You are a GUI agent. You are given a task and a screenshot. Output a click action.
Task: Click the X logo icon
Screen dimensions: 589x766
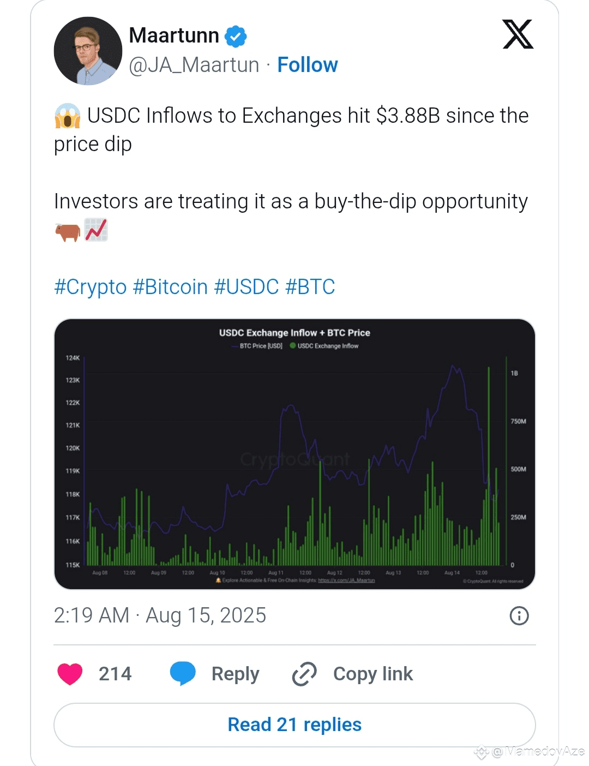point(518,34)
